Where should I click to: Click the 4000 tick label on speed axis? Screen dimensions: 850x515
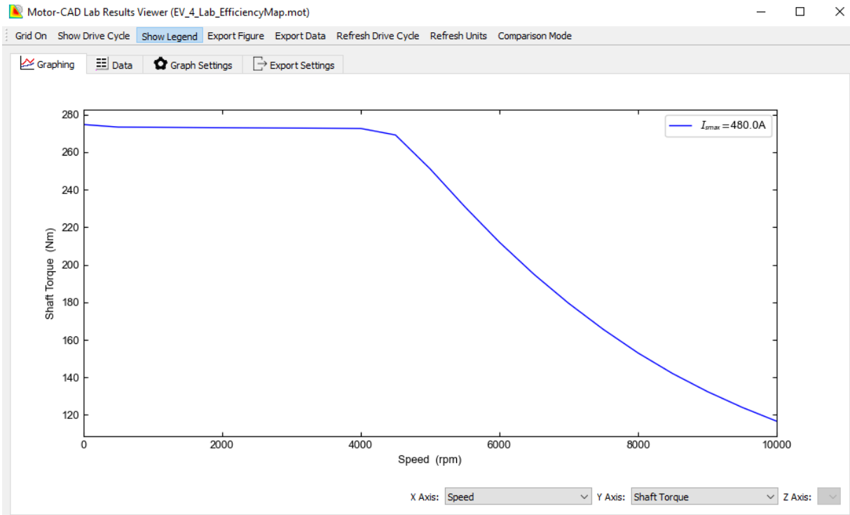click(x=360, y=444)
